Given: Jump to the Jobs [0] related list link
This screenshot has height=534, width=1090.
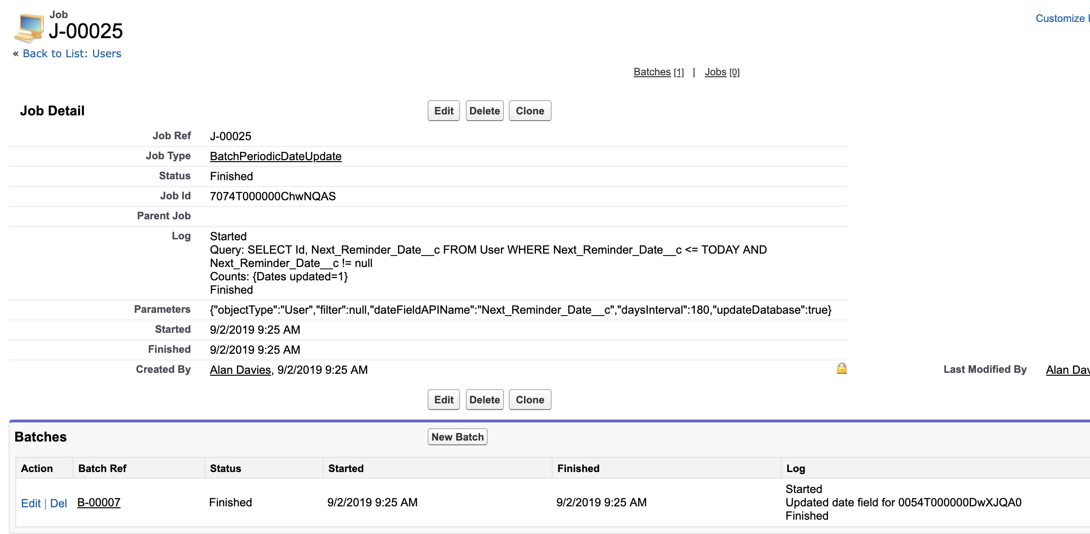Looking at the screenshot, I should click(x=715, y=72).
